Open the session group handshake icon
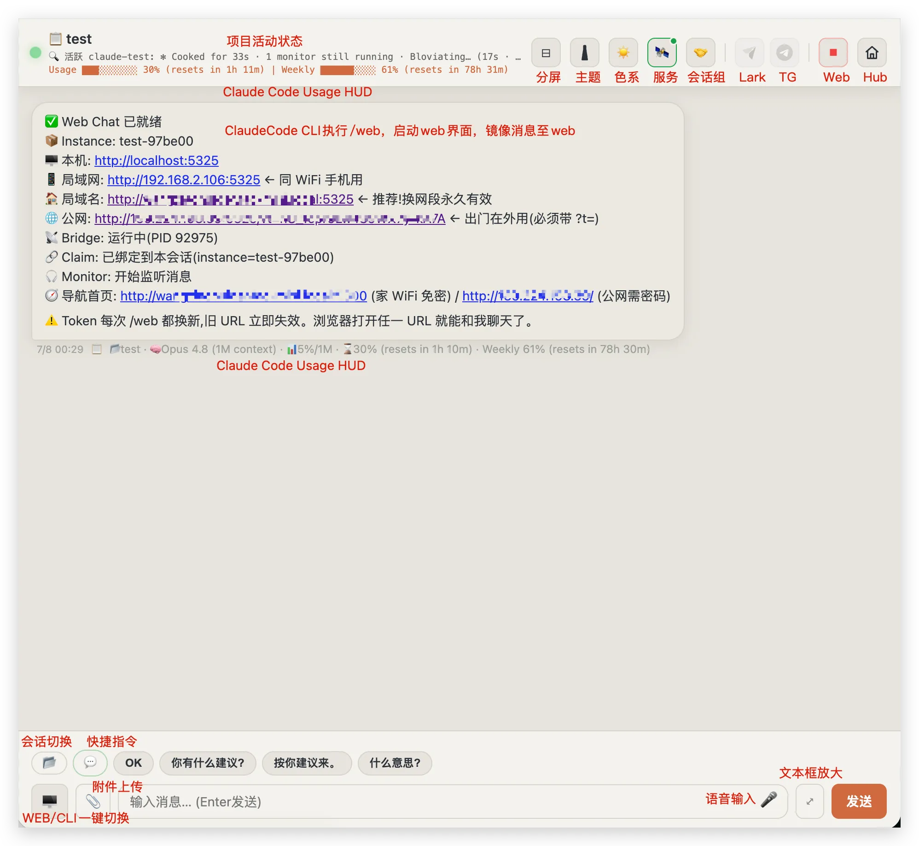 (x=700, y=53)
